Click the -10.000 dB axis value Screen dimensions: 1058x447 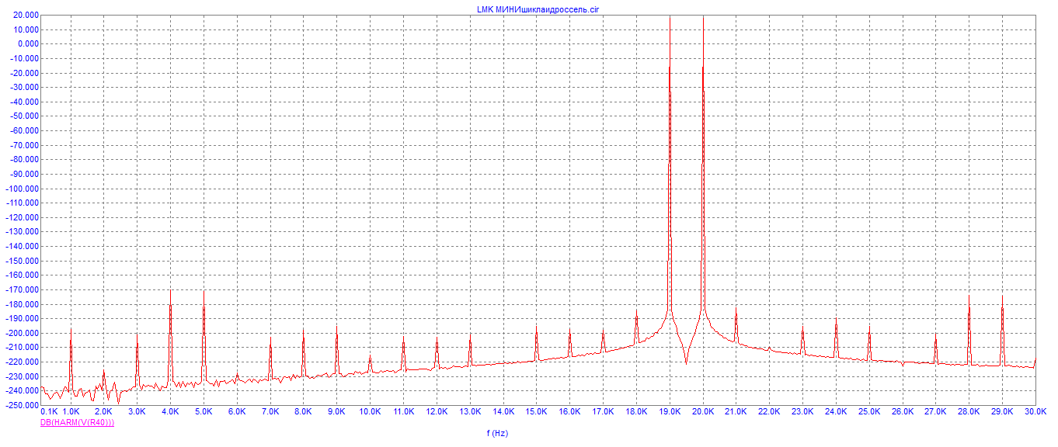point(24,59)
